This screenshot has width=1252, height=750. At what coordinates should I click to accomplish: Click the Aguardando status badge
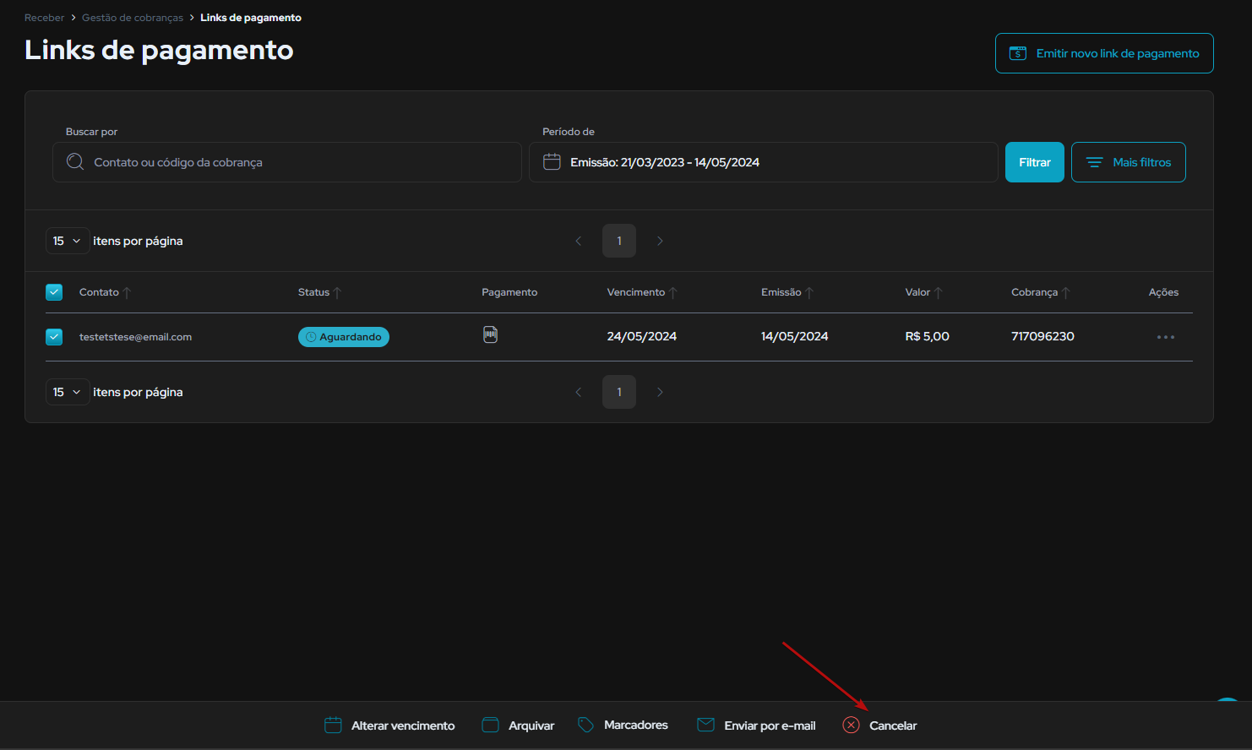coord(344,337)
